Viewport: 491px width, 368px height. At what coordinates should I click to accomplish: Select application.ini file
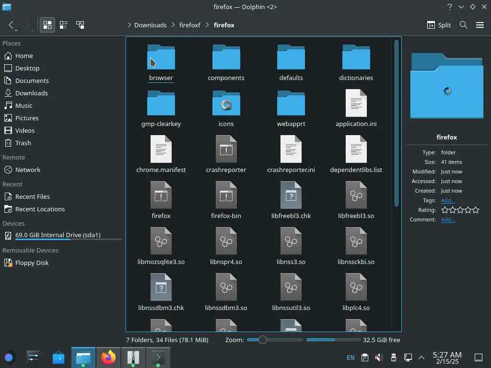(356, 109)
